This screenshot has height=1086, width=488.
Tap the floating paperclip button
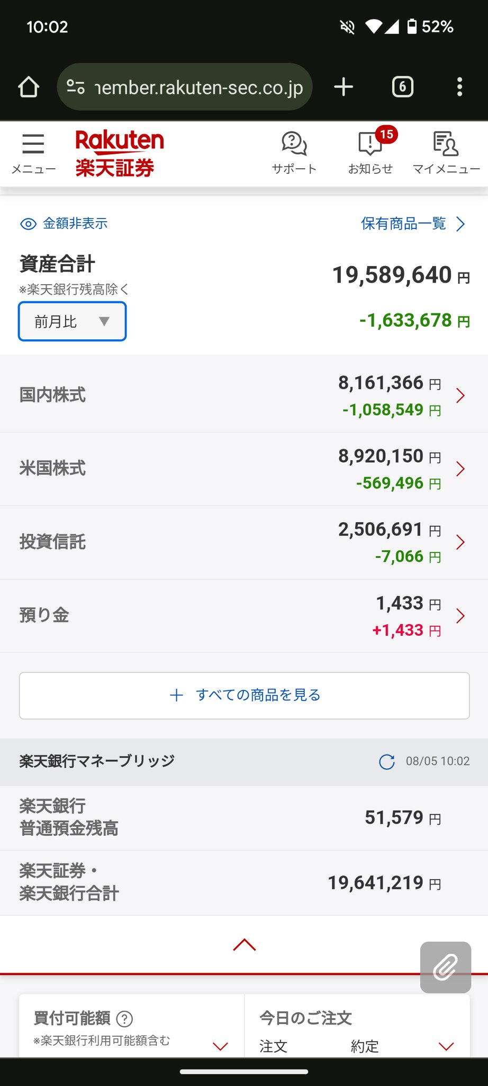(445, 967)
